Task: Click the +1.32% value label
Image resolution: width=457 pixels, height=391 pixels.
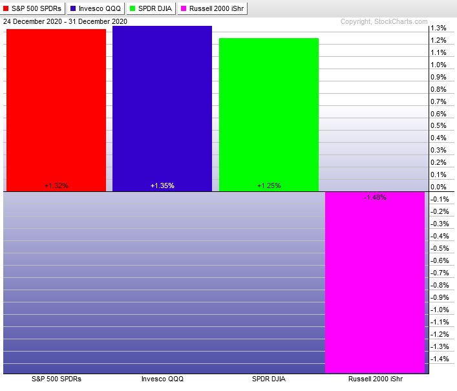Action: coord(56,185)
